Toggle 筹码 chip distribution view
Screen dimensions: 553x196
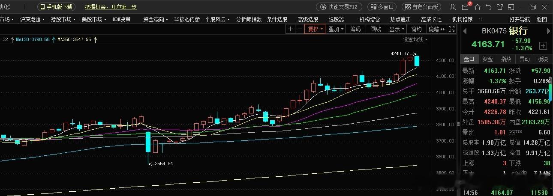pyautogui.click(x=355, y=29)
